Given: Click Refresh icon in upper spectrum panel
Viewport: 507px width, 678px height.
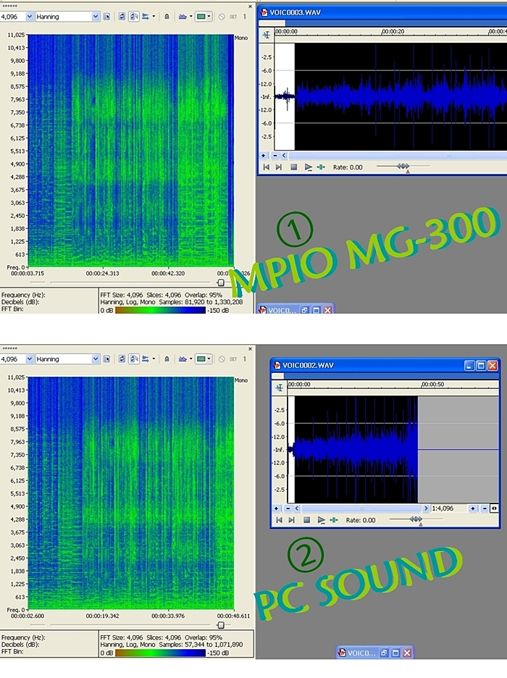Looking at the screenshot, I should pos(122,17).
